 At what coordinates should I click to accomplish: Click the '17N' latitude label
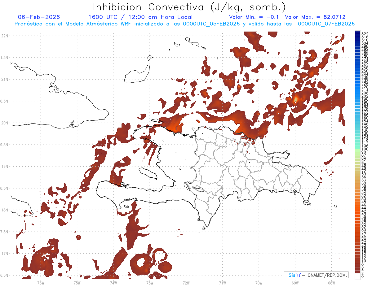[5, 254]
